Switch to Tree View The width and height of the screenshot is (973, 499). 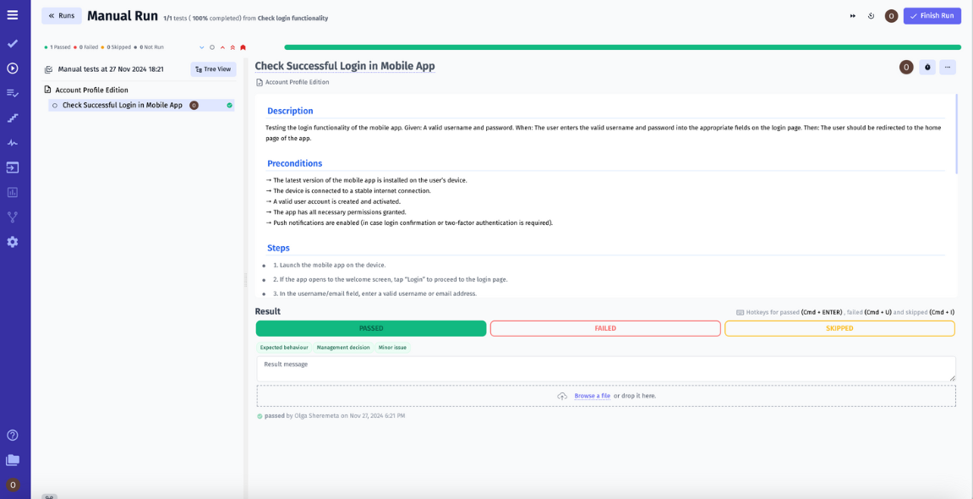click(212, 69)
